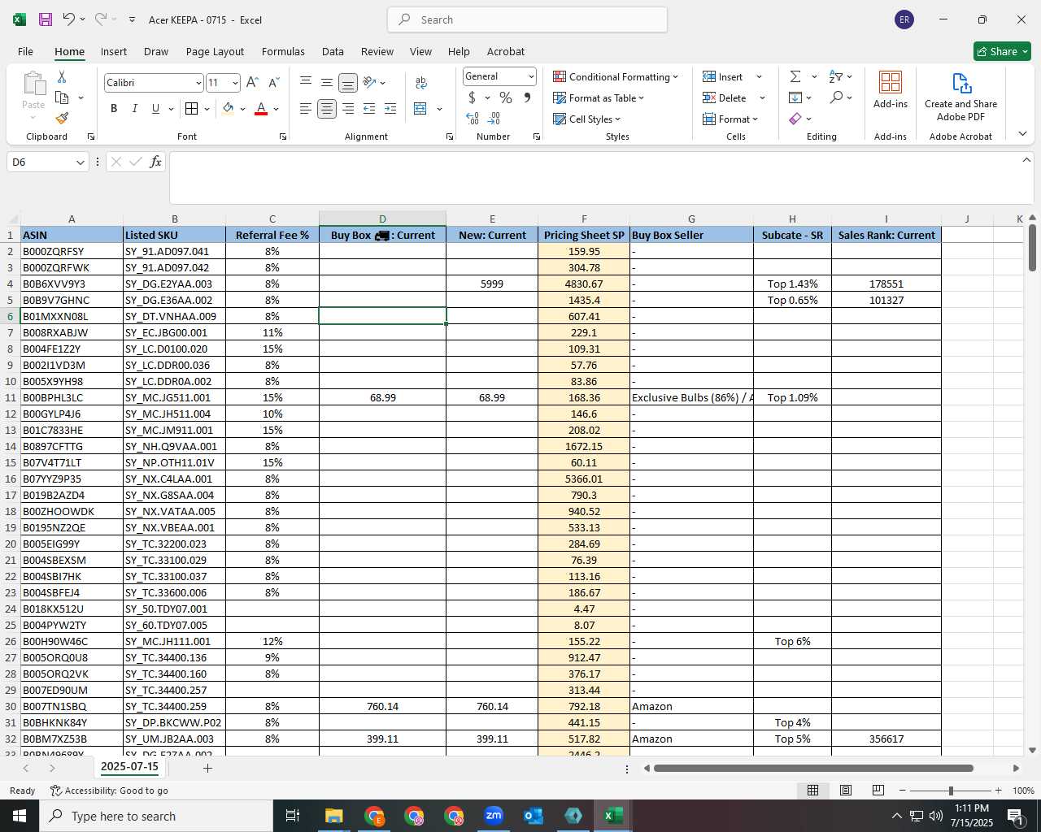Expand Conditional Formatting menu
Image resolution: width=1041 pixels, height=832 pixels.
click(x=616, y=76)
